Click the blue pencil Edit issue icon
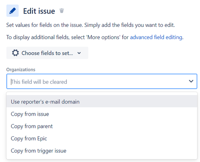This screenshot has height=162, width=200. (x=12, y=11)
